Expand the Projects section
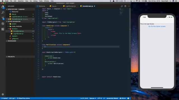The image size is (179, 100). [20, 57]
